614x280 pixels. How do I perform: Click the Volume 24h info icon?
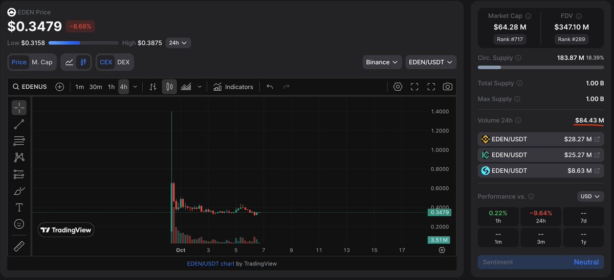coord(518,120)
